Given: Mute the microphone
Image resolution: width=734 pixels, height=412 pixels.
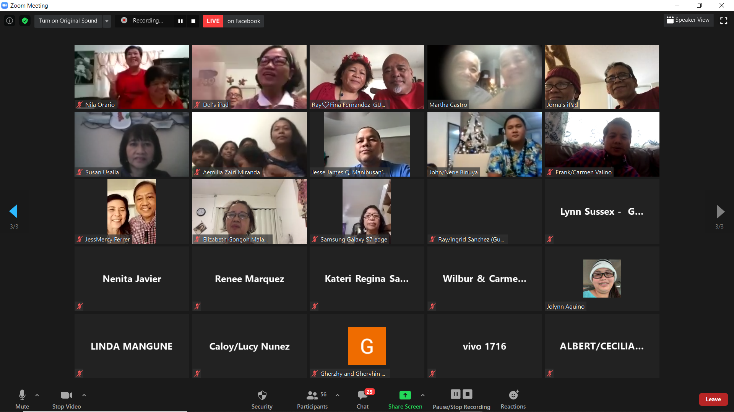Looking at the screenshot, I should [x=22, y=399].
